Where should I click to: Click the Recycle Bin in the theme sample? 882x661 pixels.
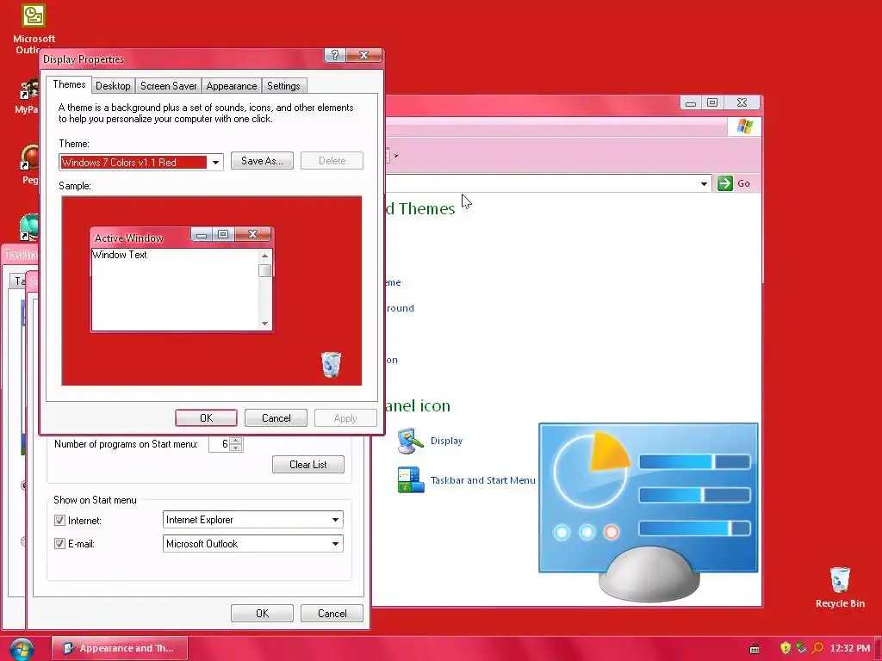(331, 365)
